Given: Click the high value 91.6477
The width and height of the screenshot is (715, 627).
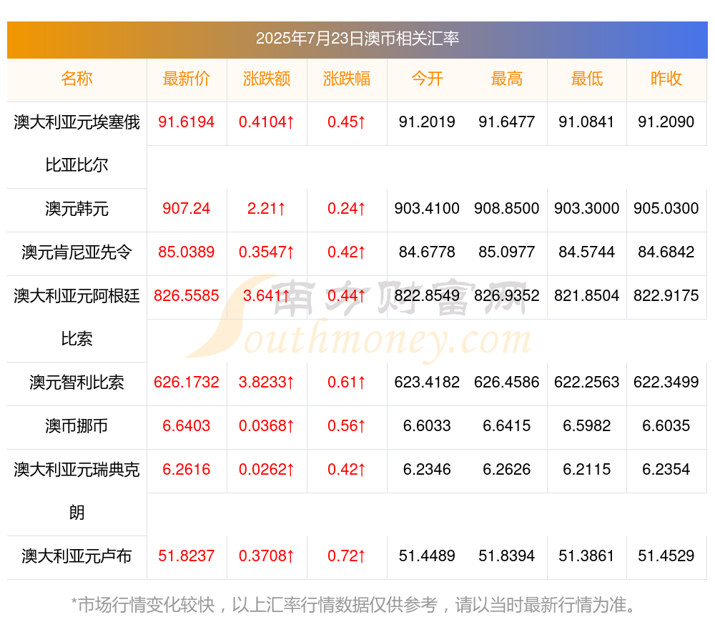Looking at the screenshot, I should 507,122.
